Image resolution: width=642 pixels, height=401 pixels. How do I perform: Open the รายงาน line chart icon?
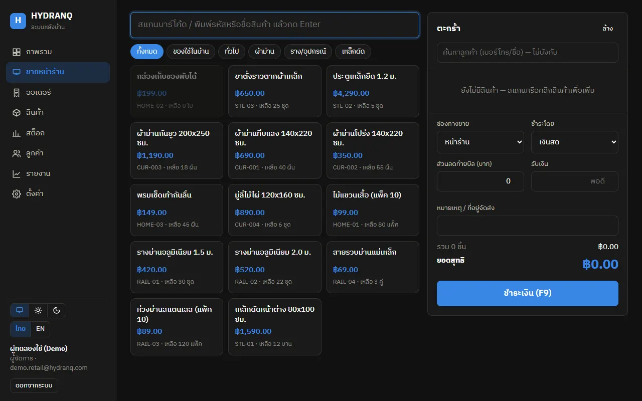tap(17, 174)
